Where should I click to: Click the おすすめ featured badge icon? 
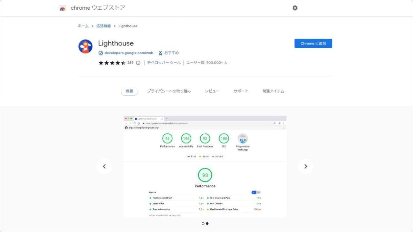pyautogui.click(x=160, y=53)
